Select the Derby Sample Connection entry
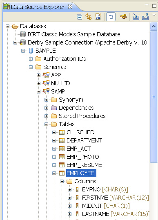 coord(88,42)
